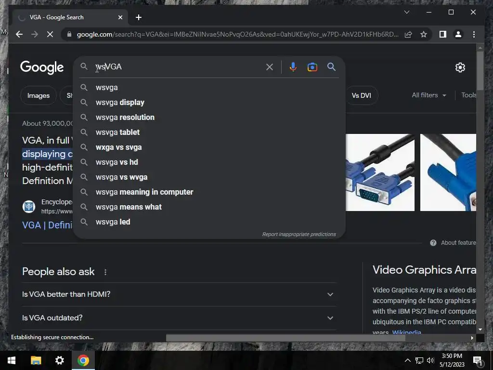Go to the Google homepage via the logo
Viewport: 493px width, 370px height.
click(42, 67)
